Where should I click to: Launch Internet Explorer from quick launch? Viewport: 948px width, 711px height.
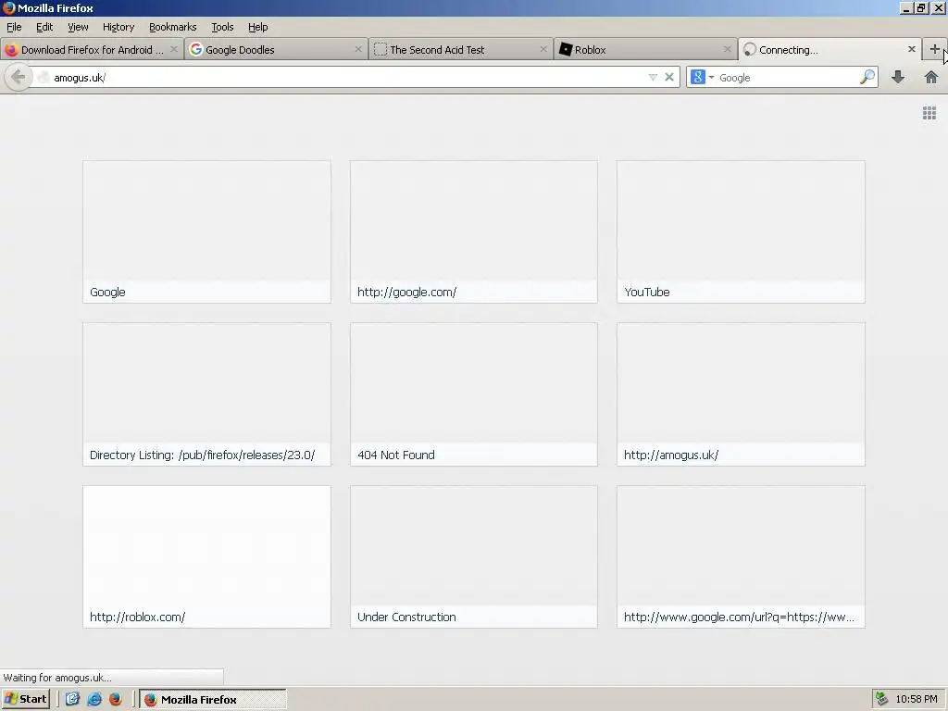tap(94, 699)
